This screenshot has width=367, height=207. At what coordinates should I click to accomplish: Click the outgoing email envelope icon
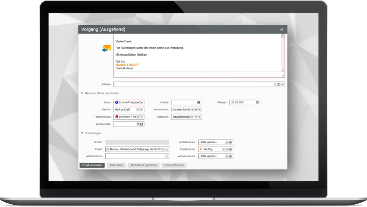tap(107, 48)
